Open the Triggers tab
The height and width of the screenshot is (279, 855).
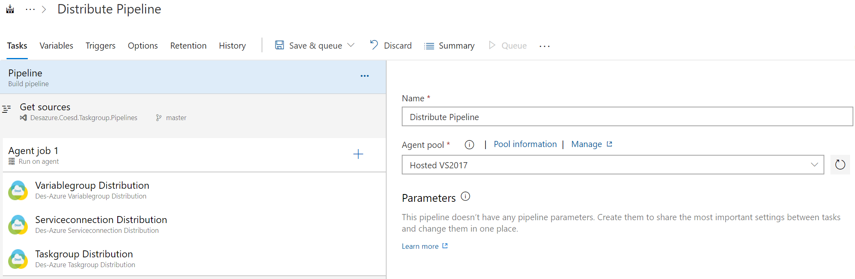pyautogui.click(x=101, y=46)
